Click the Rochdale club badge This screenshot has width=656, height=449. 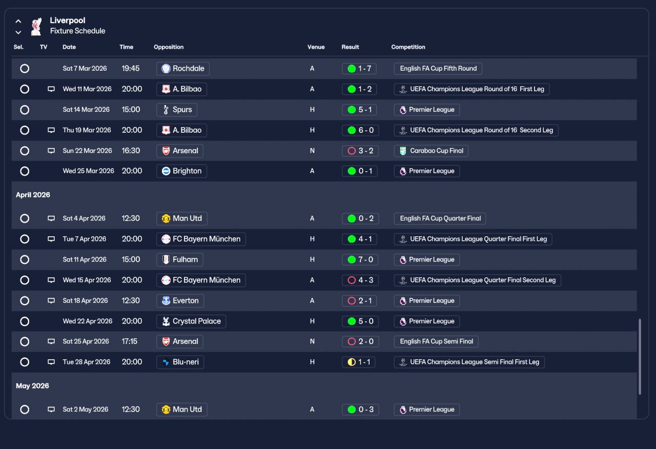[x=166, y=69]
